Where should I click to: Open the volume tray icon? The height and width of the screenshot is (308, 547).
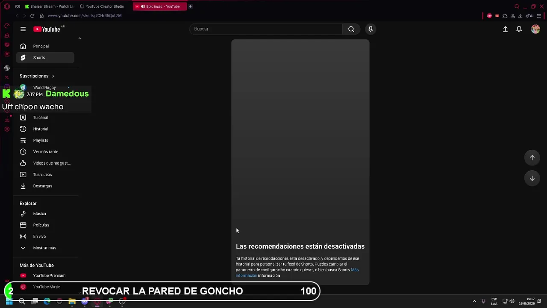point(512,302)
